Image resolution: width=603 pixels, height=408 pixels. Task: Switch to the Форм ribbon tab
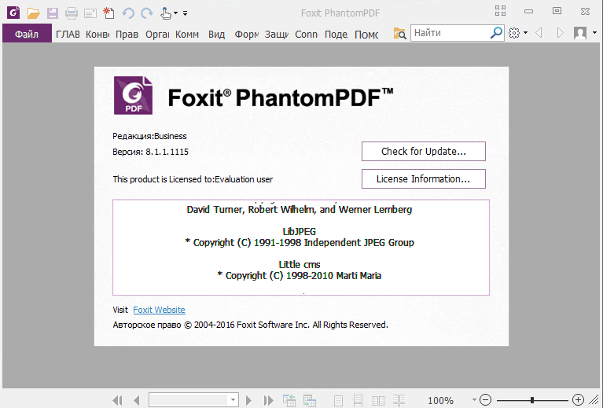pos(247,35)
